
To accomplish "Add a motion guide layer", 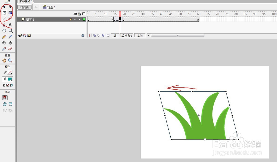I will coord(24,36).
